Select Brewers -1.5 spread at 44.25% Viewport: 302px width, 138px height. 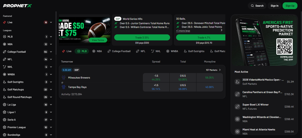pos(156,78)
